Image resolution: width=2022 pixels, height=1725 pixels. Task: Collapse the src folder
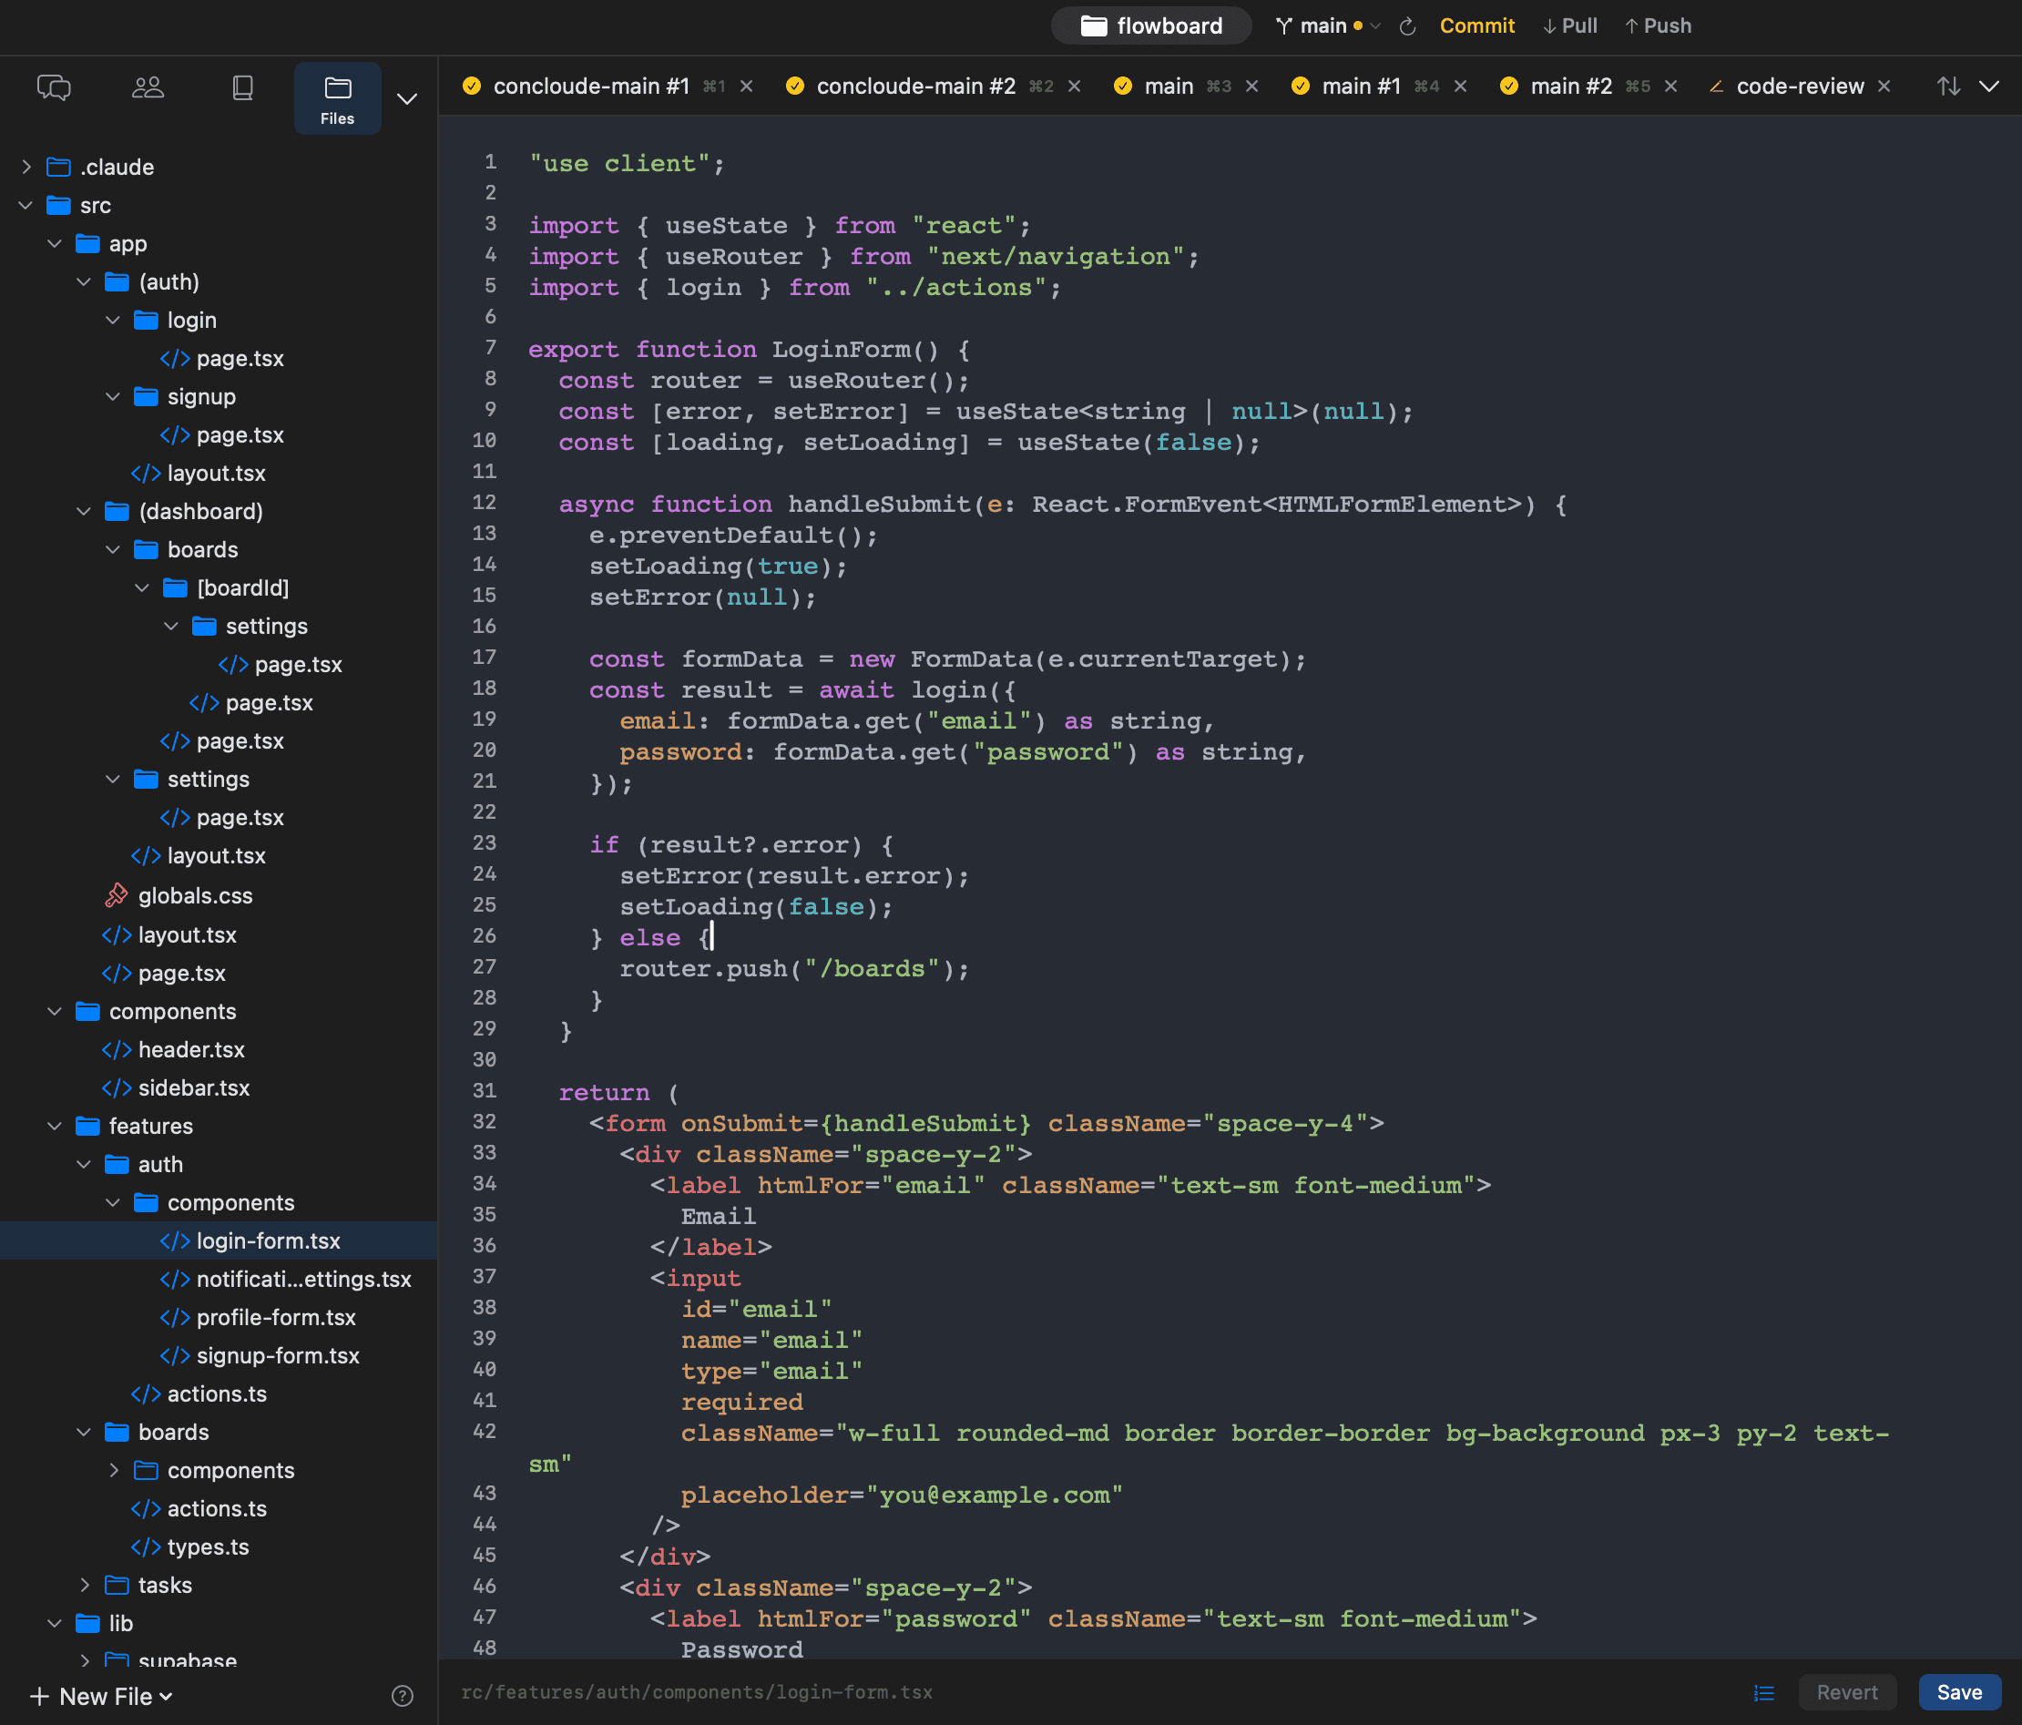click(x=26, y=205)
